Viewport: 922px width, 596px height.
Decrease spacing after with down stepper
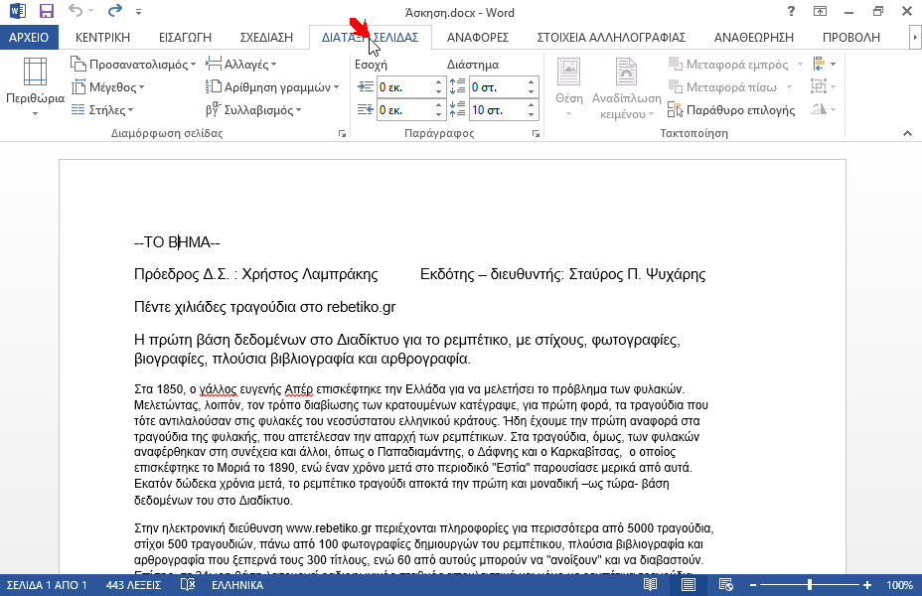(x=531, y=114)
